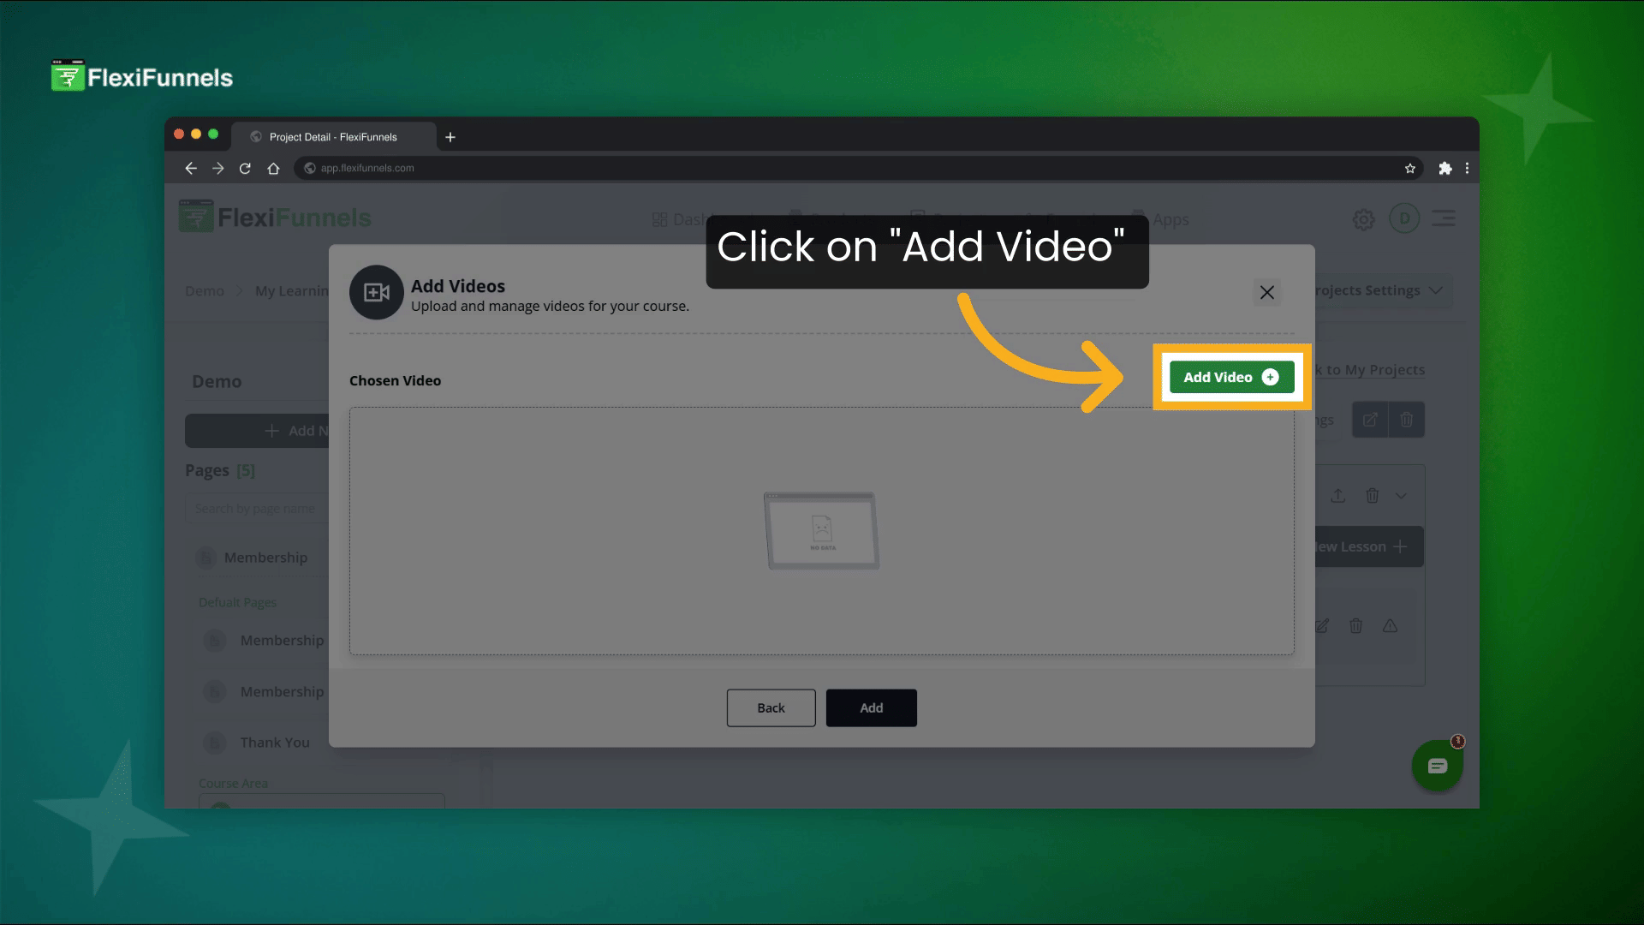Open the user profile D avatar
The height and width of the screenshot is (925, 1644).
[1404, 218]
